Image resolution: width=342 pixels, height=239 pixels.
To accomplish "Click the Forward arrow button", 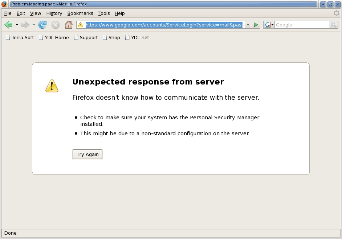I will pos(25,25).
